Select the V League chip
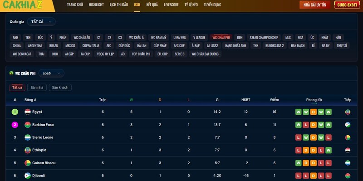 199,38
